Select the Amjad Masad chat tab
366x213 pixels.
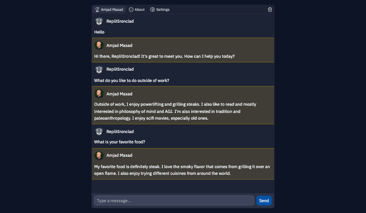point(109,10)
